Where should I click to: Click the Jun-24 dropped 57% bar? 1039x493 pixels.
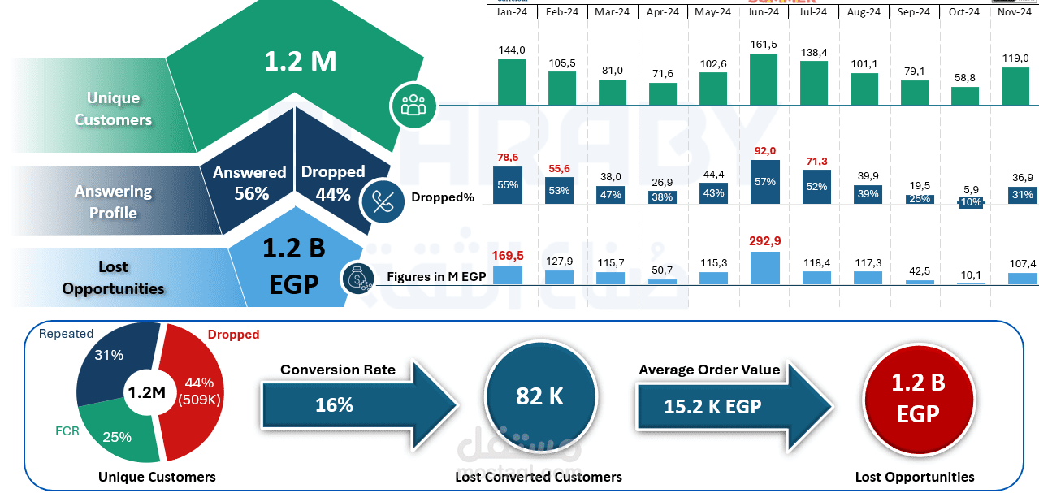click(x=764, y=182)
